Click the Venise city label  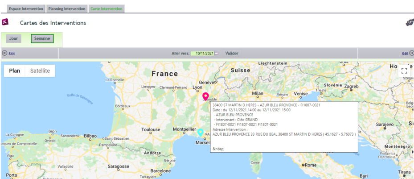click(301, 94)
